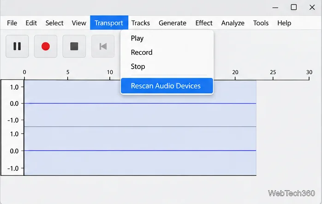Open the Effect menu
This screenshot has height=204, width=322.
click(204, 23)
